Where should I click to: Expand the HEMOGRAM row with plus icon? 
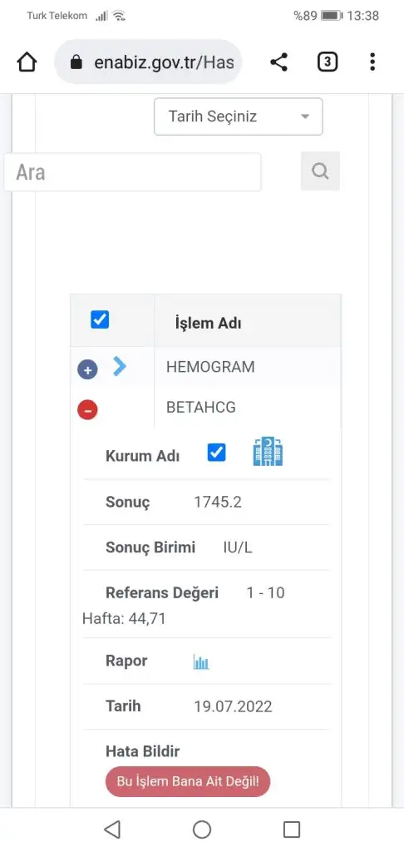click(x=87, y=370)
